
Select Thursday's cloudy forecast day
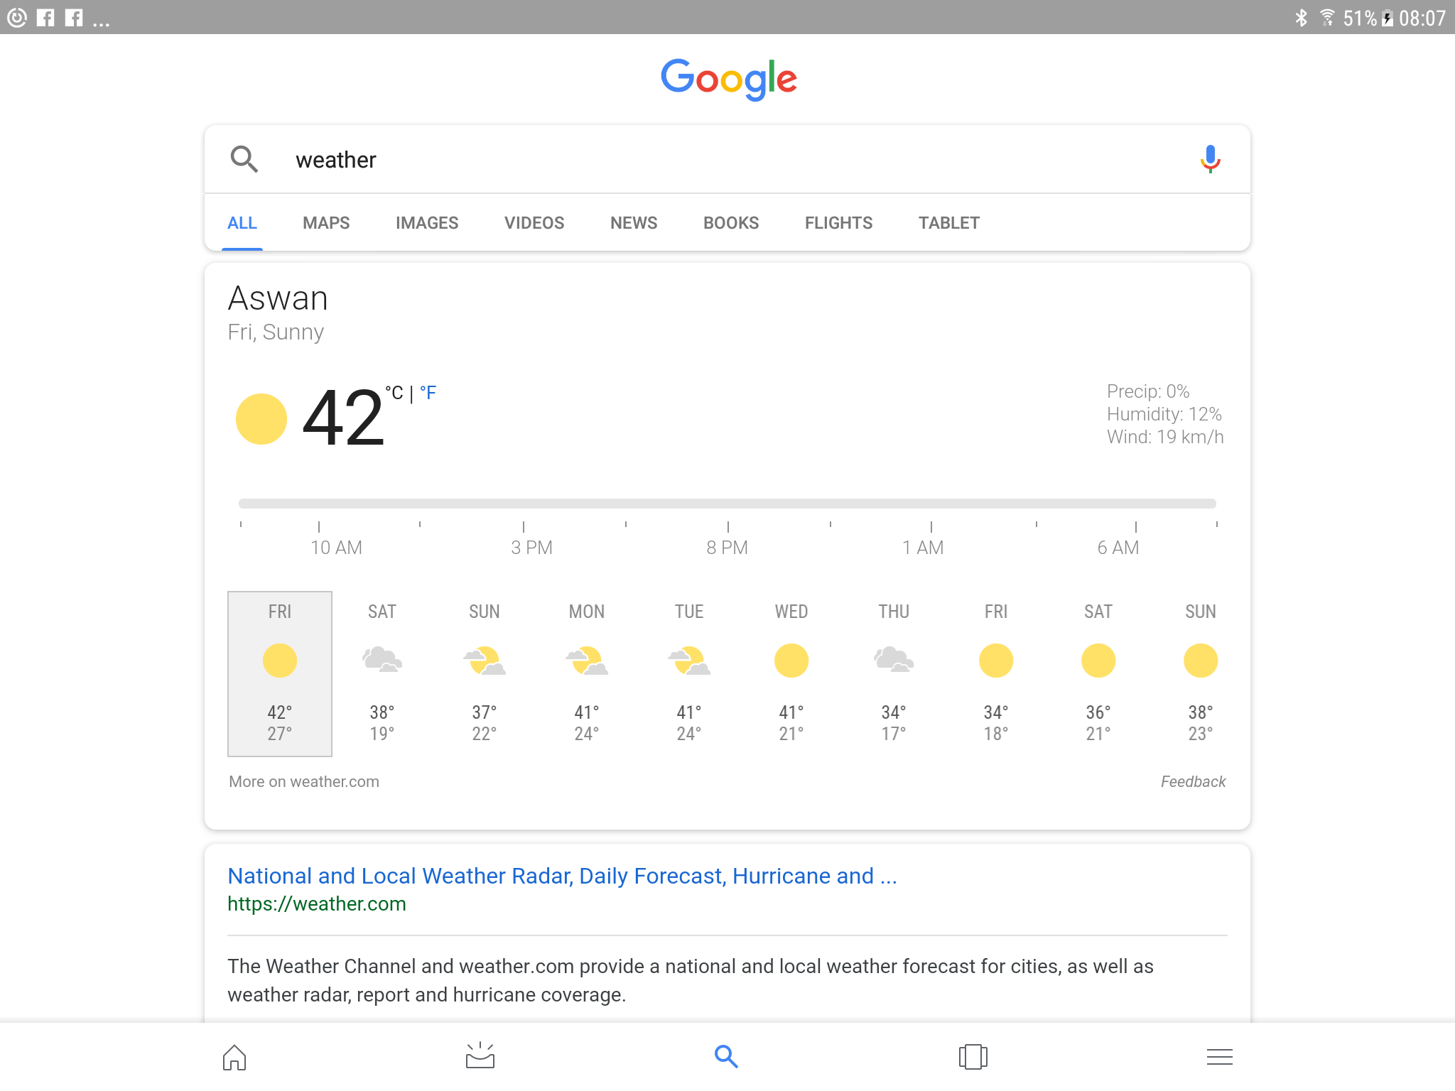(x=894, y=673)
